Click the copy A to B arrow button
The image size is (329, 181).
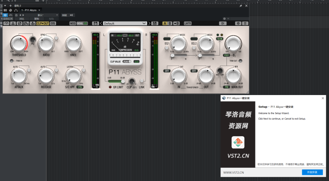[x=176, y=23]
